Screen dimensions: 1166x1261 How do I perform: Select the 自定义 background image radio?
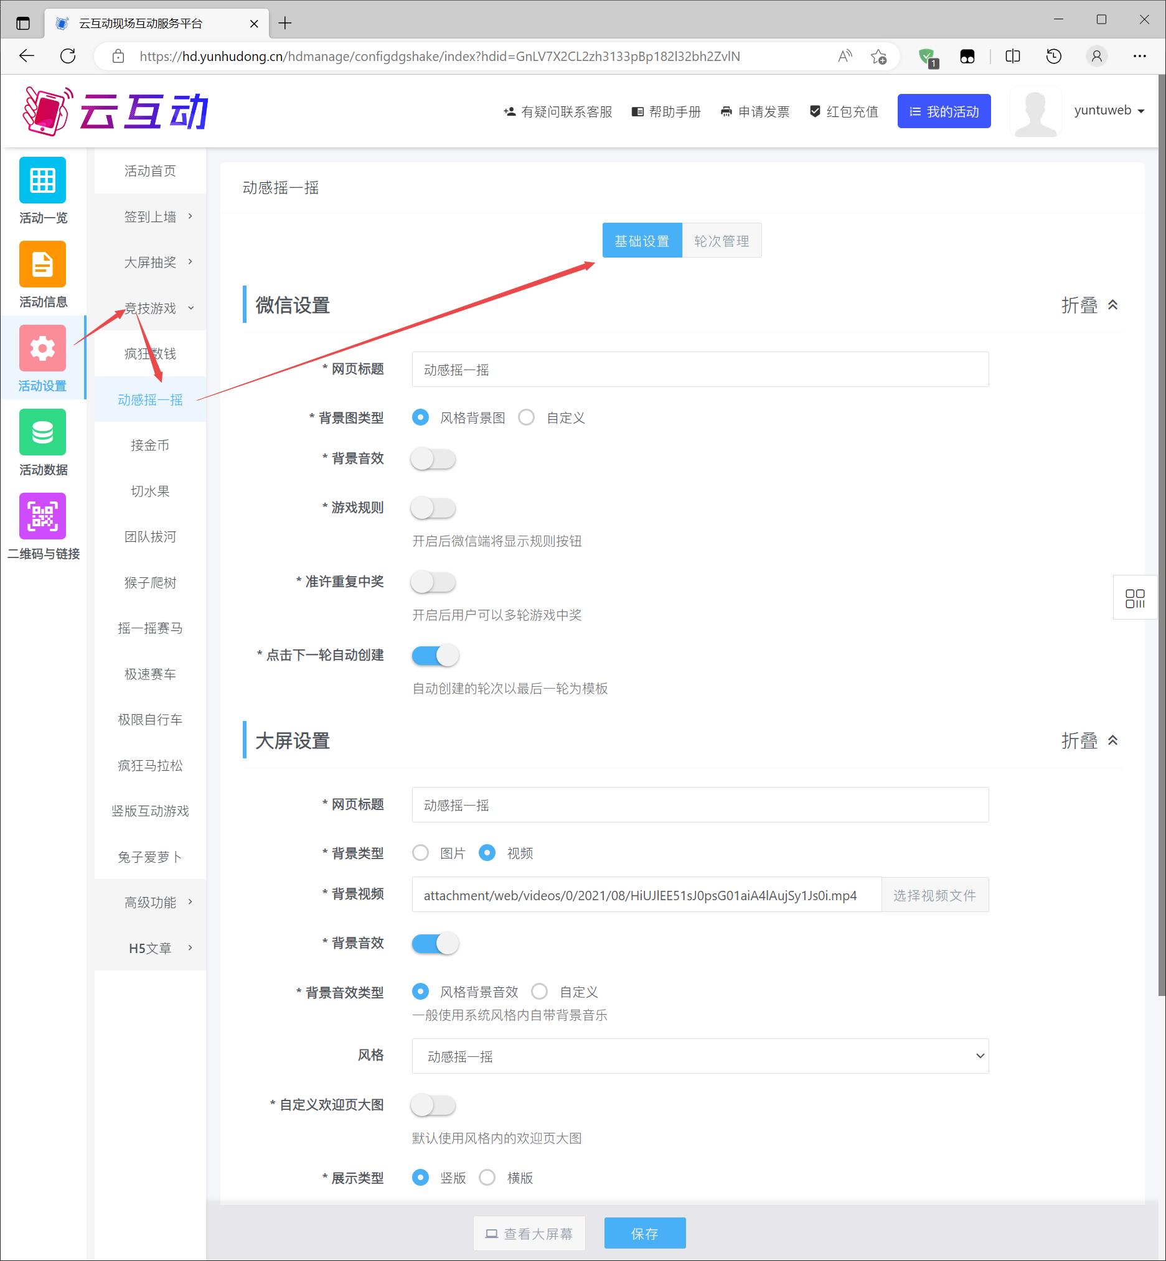(526, 417)
